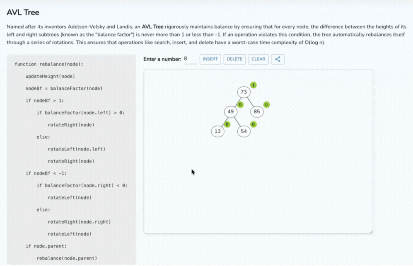
Task: Click green balance badge beside node 85
Action: tap(266, 105)
